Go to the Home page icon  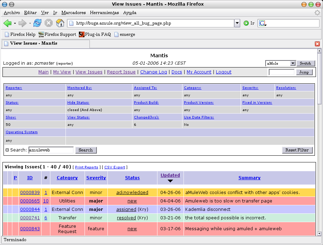[60, 23]
